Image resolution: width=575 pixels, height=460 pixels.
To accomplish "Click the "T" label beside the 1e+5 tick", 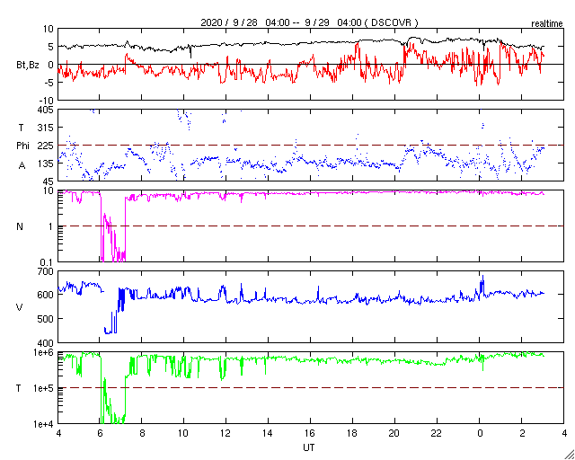I will coord(19,388).
